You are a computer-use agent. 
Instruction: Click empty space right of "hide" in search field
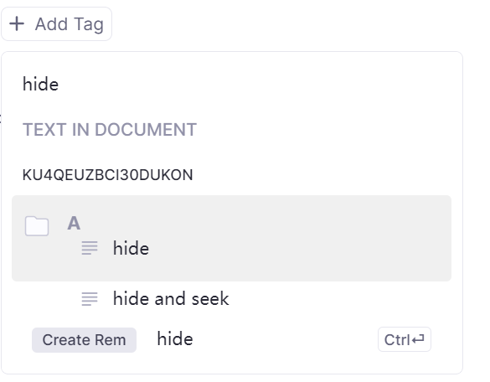tap(250, 85)
